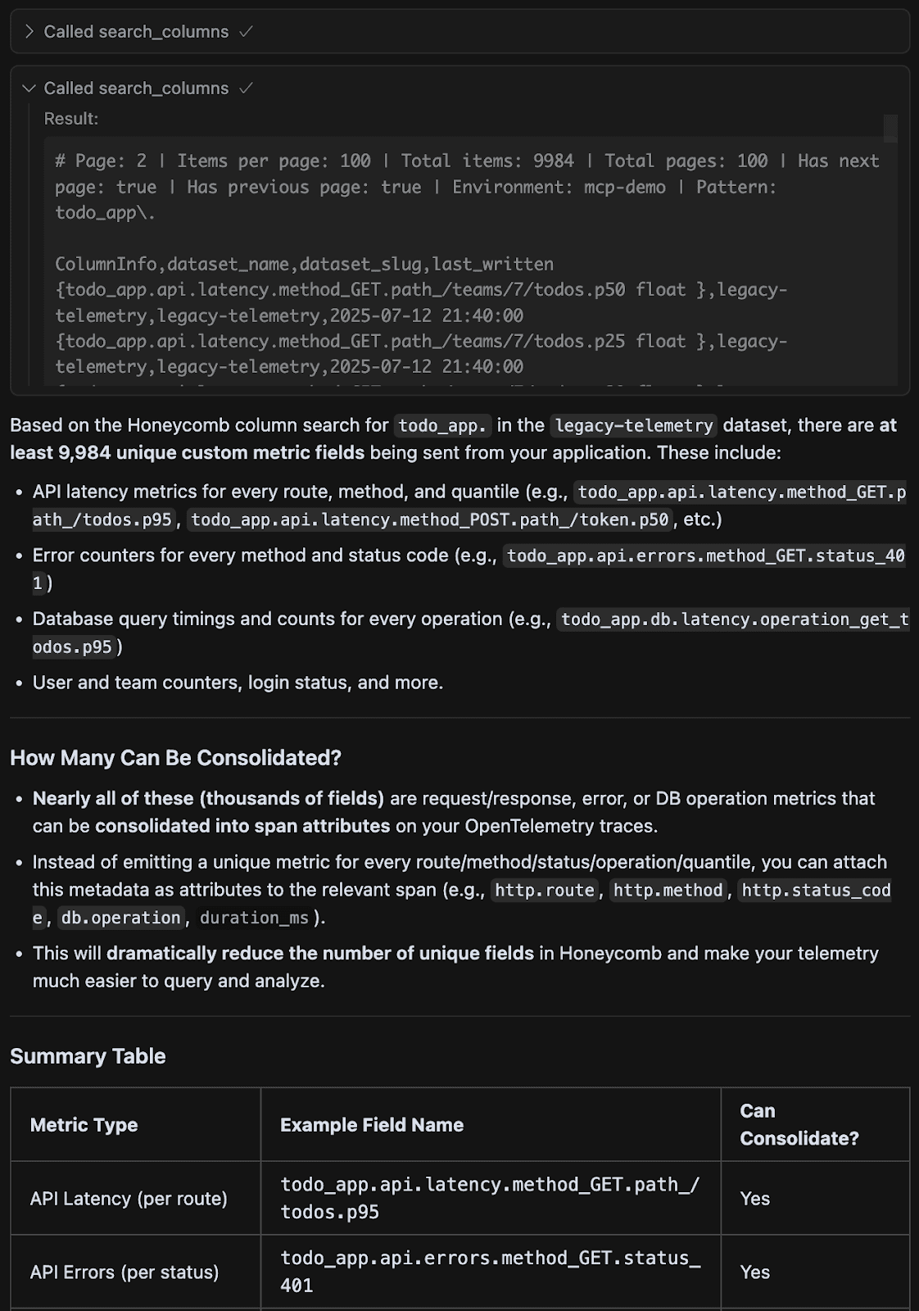Click the checkmark icon on second search_columns call
Screen dimensions: 919x1311
pos(246,88)
